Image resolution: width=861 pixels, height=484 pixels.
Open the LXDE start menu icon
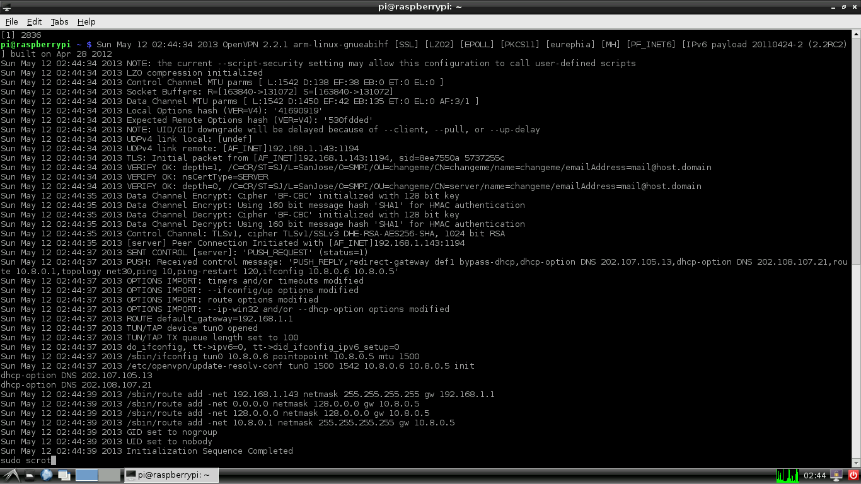click(x=11, y=475)
